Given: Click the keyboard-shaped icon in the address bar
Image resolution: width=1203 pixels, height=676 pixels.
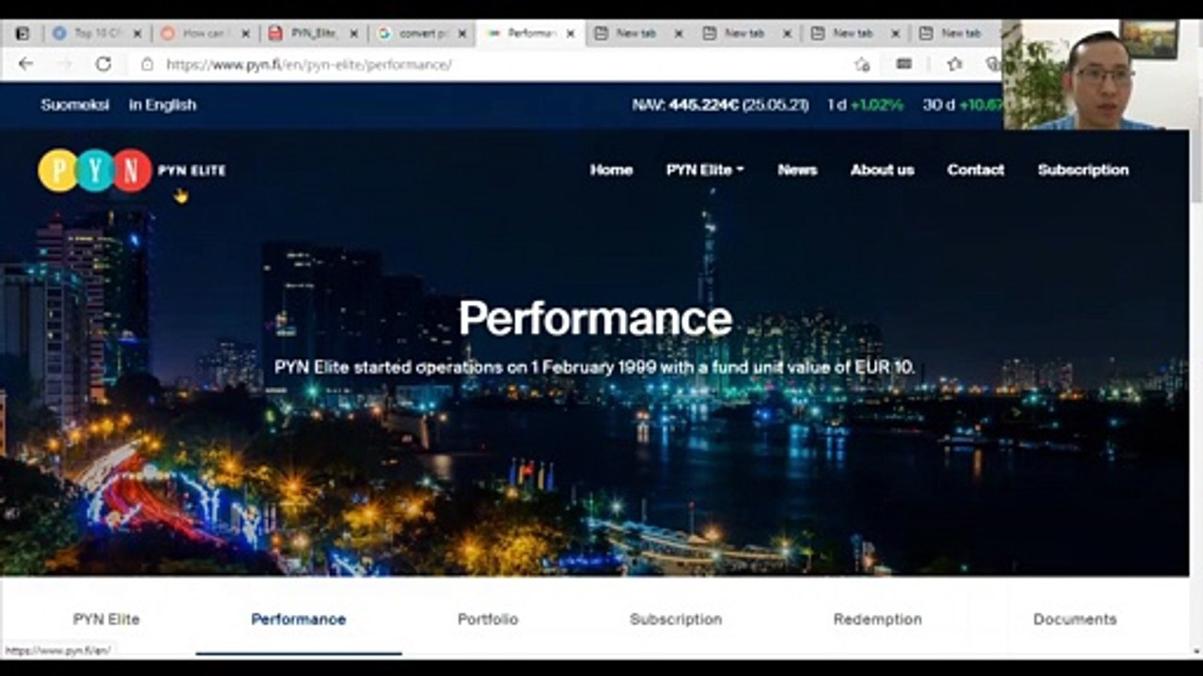Looking at the screenshot, I should coord(904,64).
